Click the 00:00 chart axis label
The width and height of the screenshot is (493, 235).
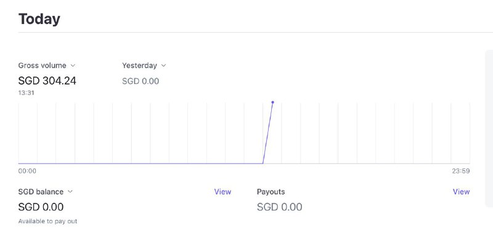pyautogui.click(x=27, y=171)
